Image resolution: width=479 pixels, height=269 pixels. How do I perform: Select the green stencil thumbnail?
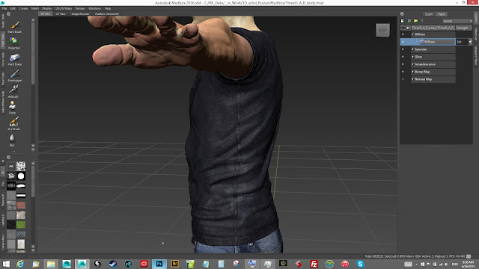coord(21,225)
